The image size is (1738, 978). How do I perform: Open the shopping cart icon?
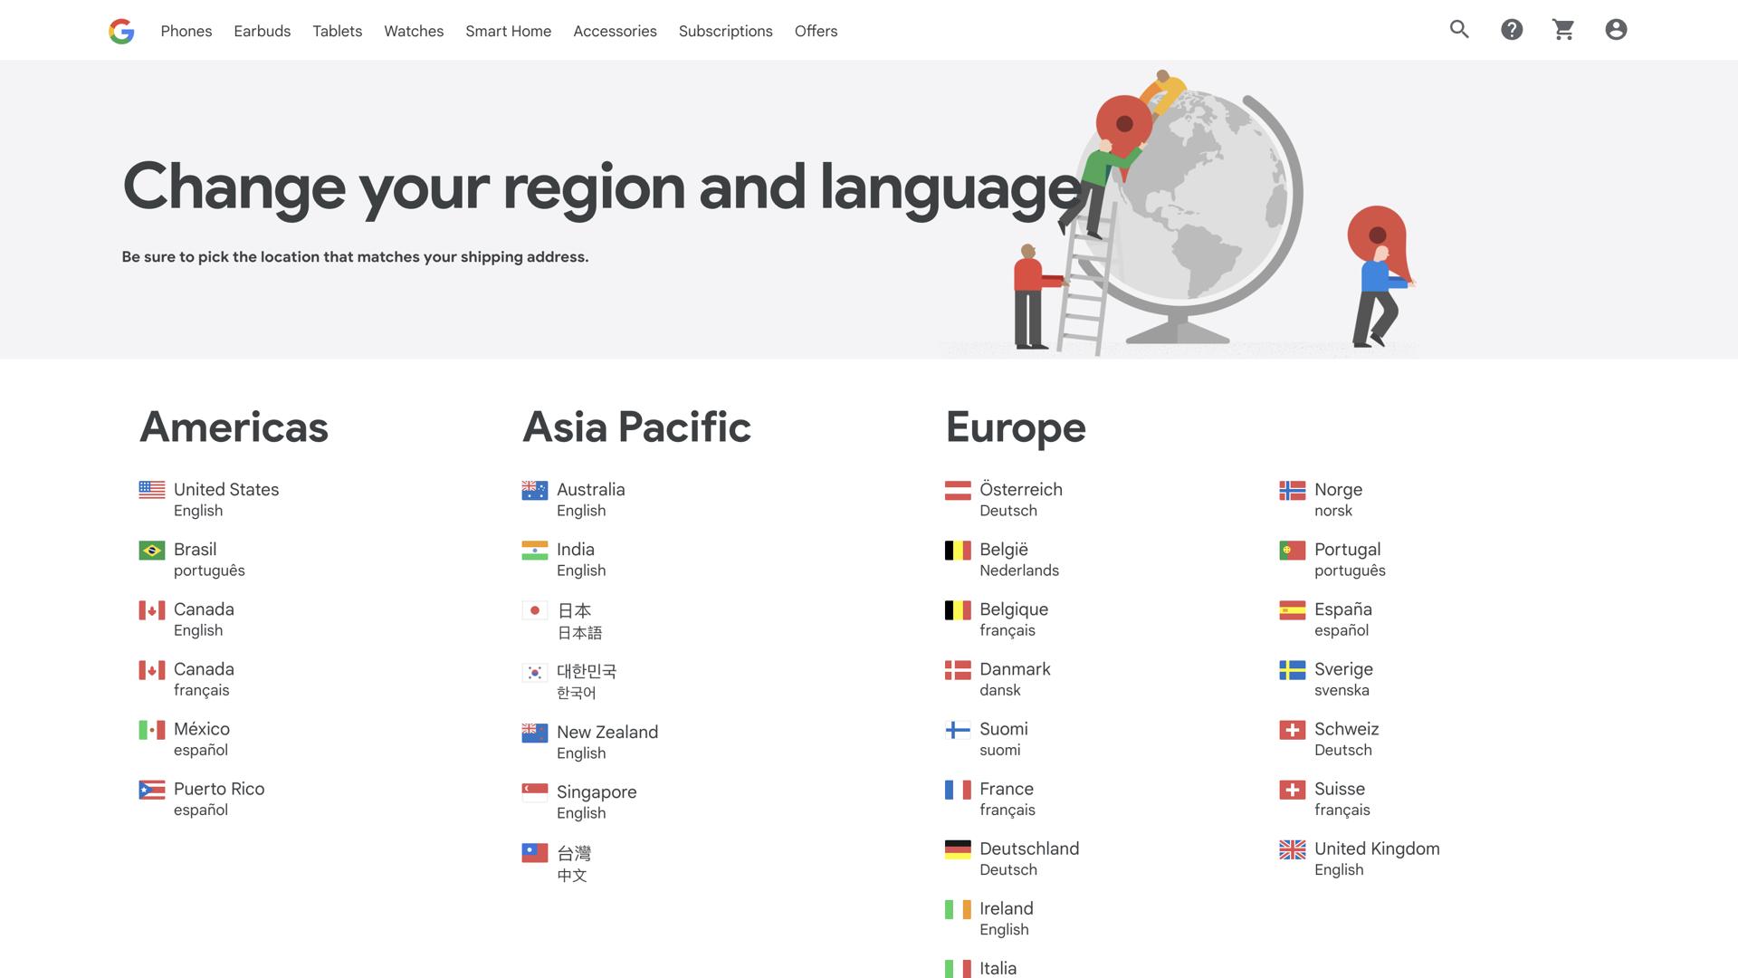[1563, 30]
